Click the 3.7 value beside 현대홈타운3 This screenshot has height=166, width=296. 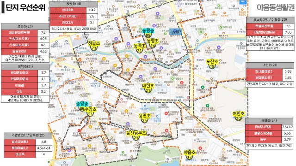pos(43,73)
